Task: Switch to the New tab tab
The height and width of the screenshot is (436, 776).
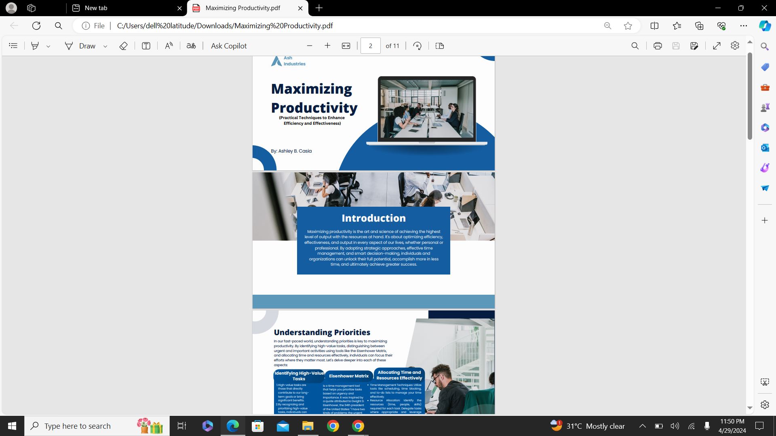Action: [125, 8]
